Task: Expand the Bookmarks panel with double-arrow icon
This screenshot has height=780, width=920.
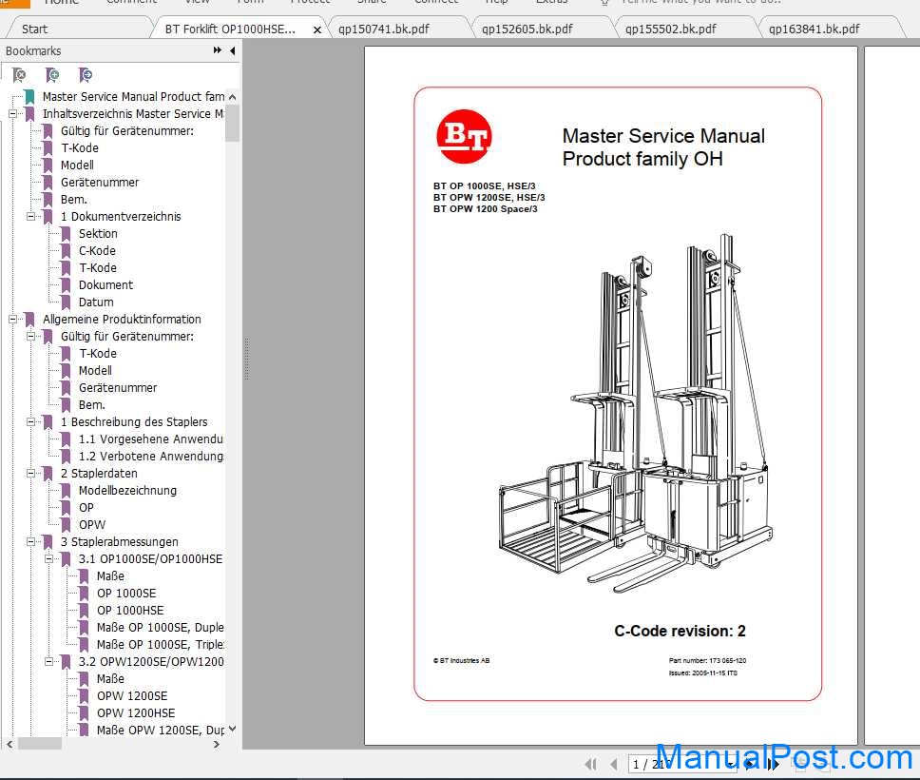Action: (x=218, y=50)
